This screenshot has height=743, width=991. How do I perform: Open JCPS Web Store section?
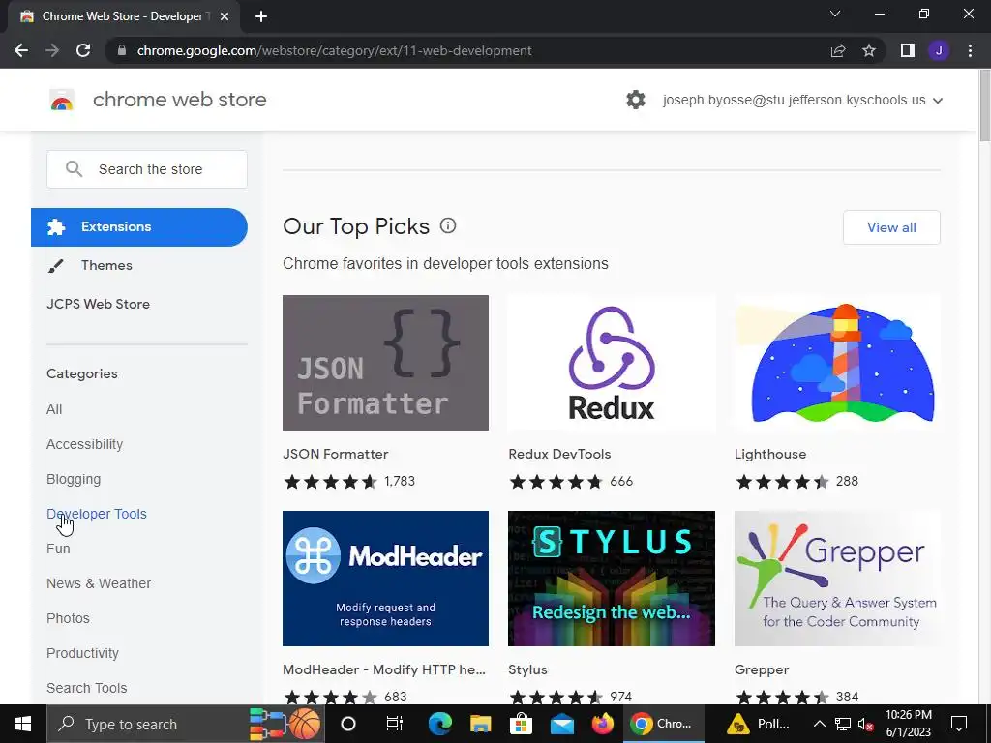(x=98, y=304)
